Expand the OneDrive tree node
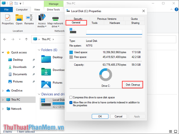Screen dimensions: 179x134 pos(3,91)
